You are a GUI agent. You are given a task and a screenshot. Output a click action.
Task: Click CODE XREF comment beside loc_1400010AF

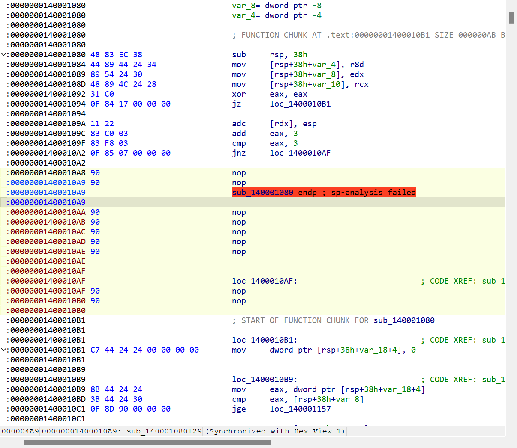[463, 281]
